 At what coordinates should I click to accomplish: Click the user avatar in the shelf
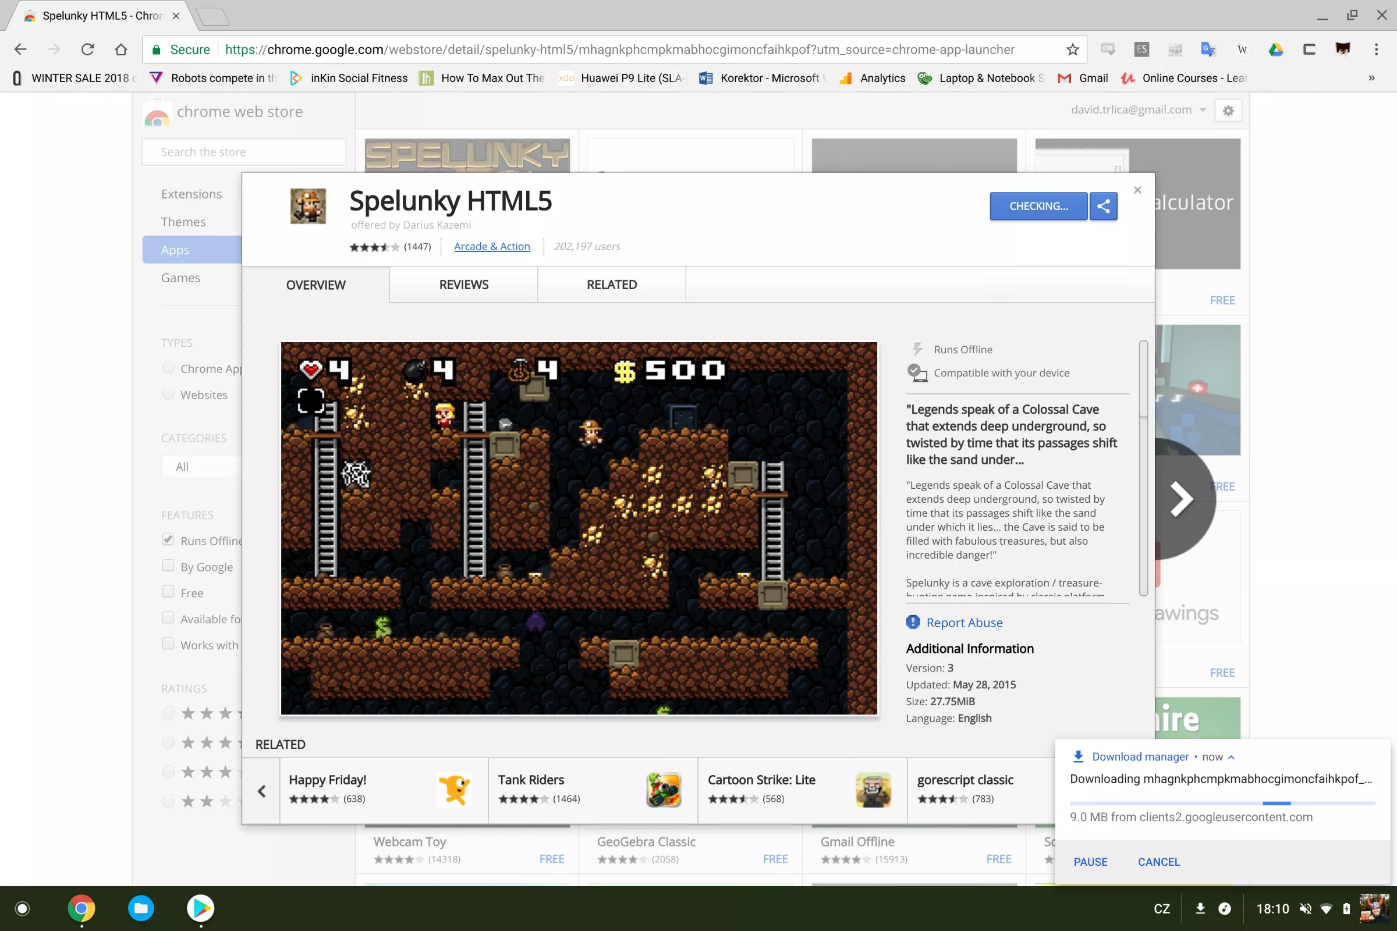click(x=1374, y=908)
